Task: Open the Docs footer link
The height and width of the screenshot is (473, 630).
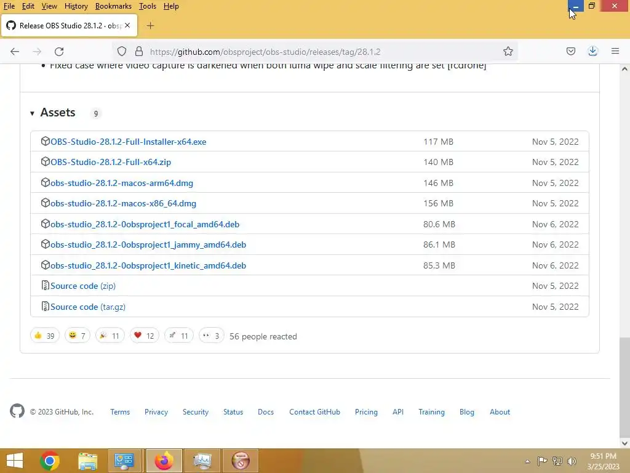Action: pyautogui.click(x=266, y=412)
